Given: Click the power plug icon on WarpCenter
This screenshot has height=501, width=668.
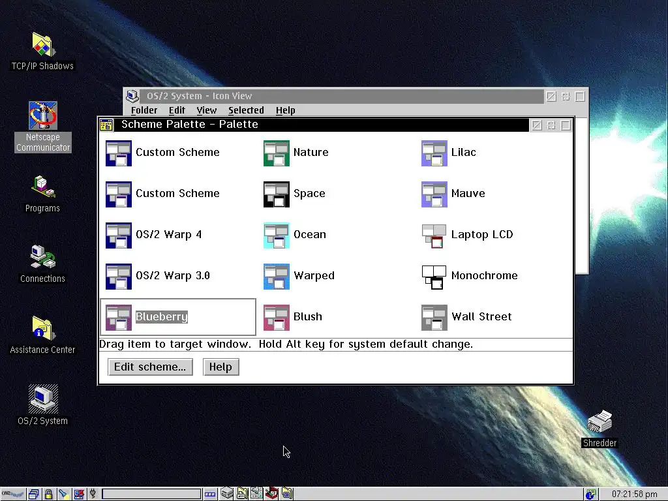Looking at the screenshot, I should coord(93,494).
